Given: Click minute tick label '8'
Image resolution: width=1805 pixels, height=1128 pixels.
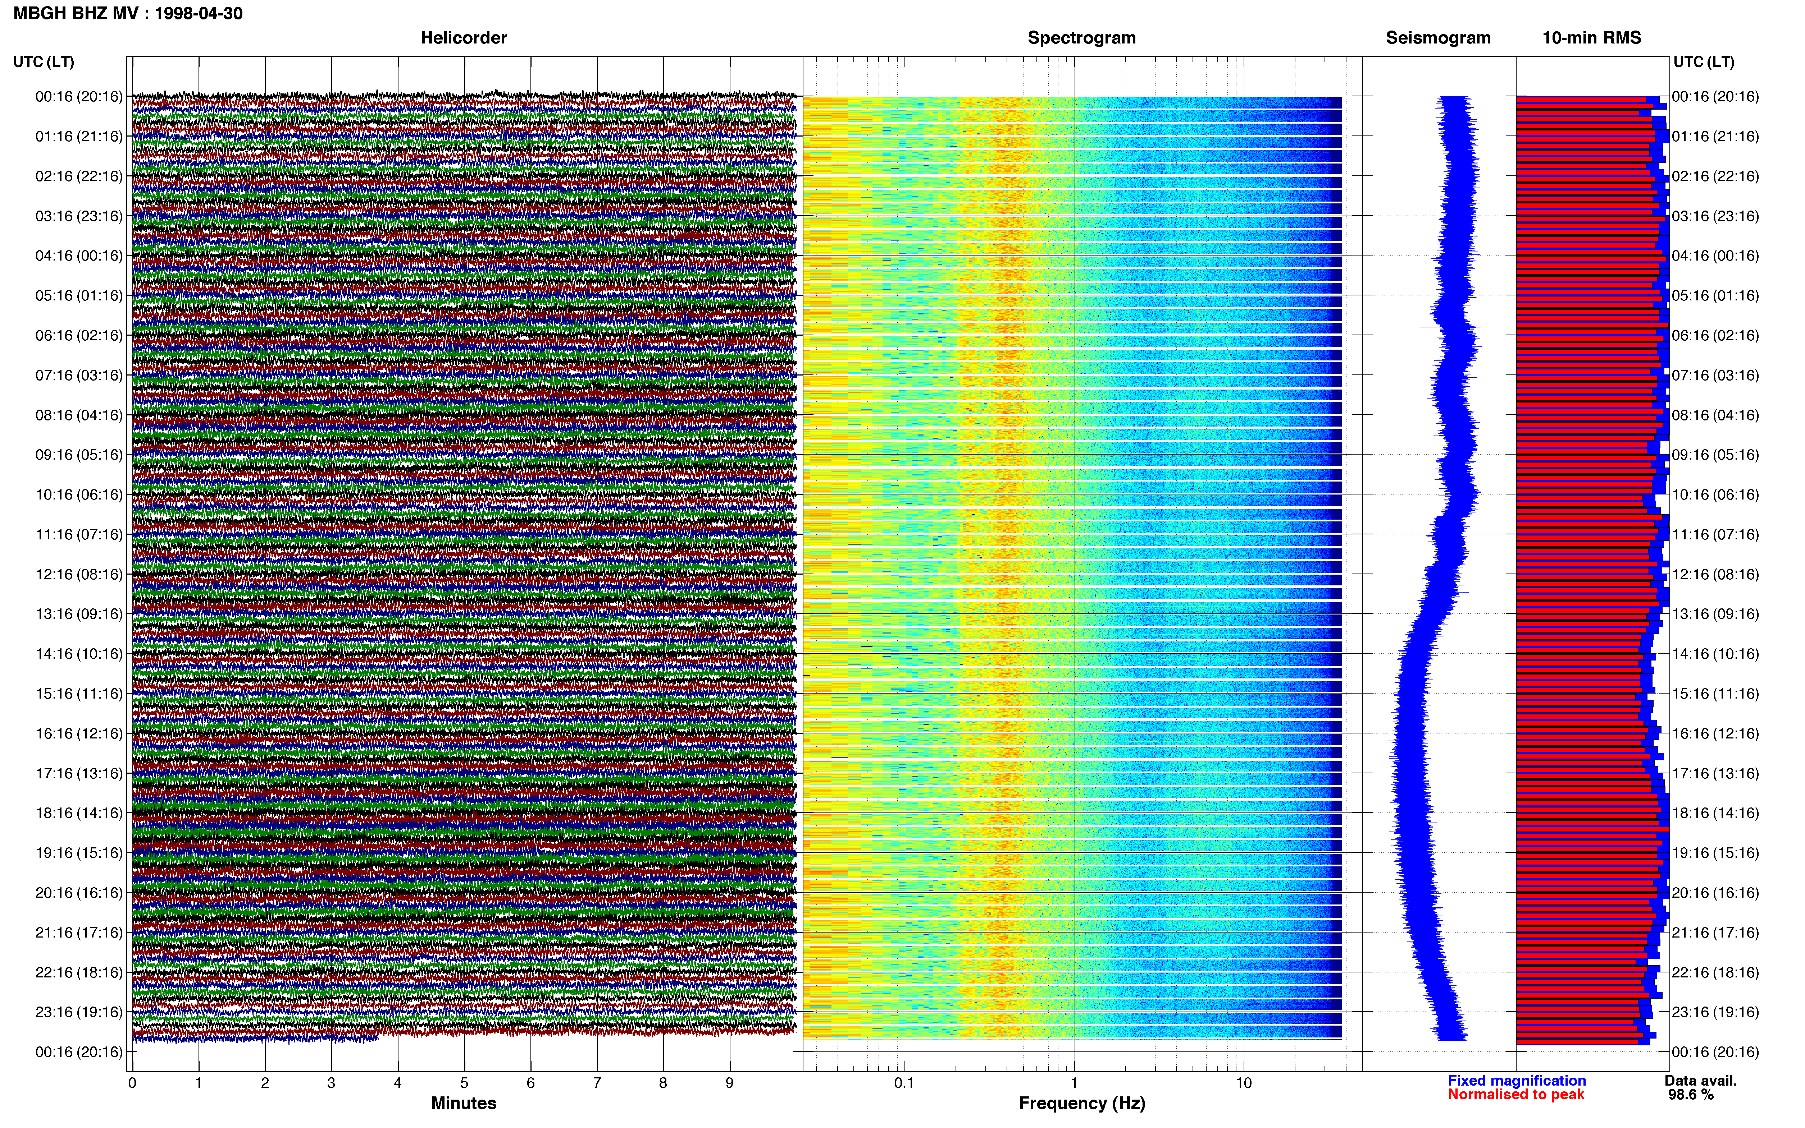Looking at the screenshot, I should pos(663,1083).
